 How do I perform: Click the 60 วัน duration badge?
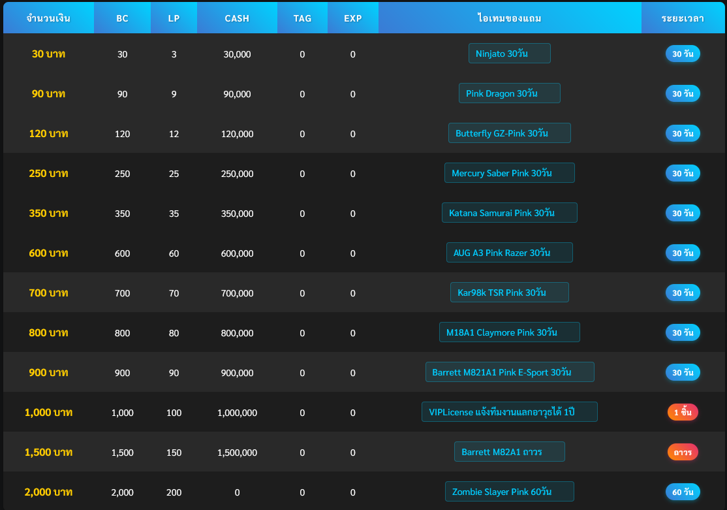[683, 492]
